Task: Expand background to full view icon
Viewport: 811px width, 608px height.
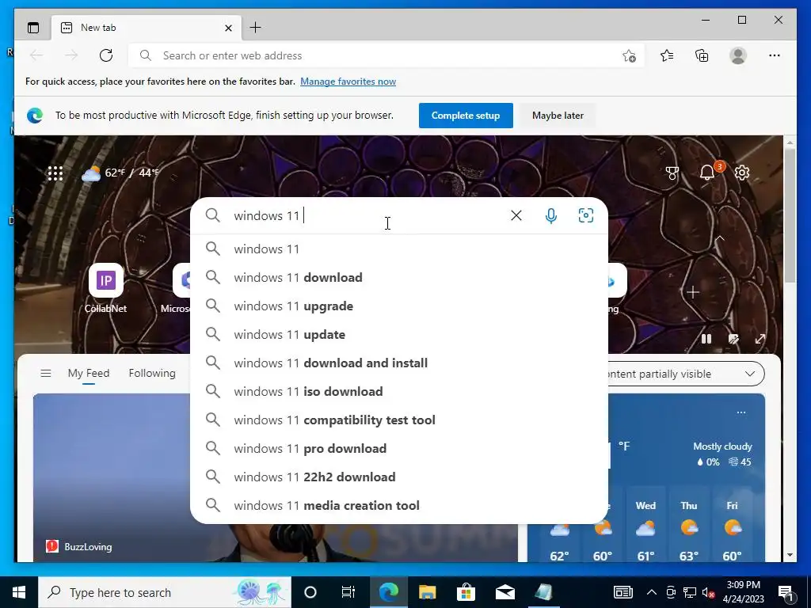Action: pos(760,339)
